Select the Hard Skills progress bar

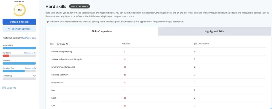click(19, 56)
